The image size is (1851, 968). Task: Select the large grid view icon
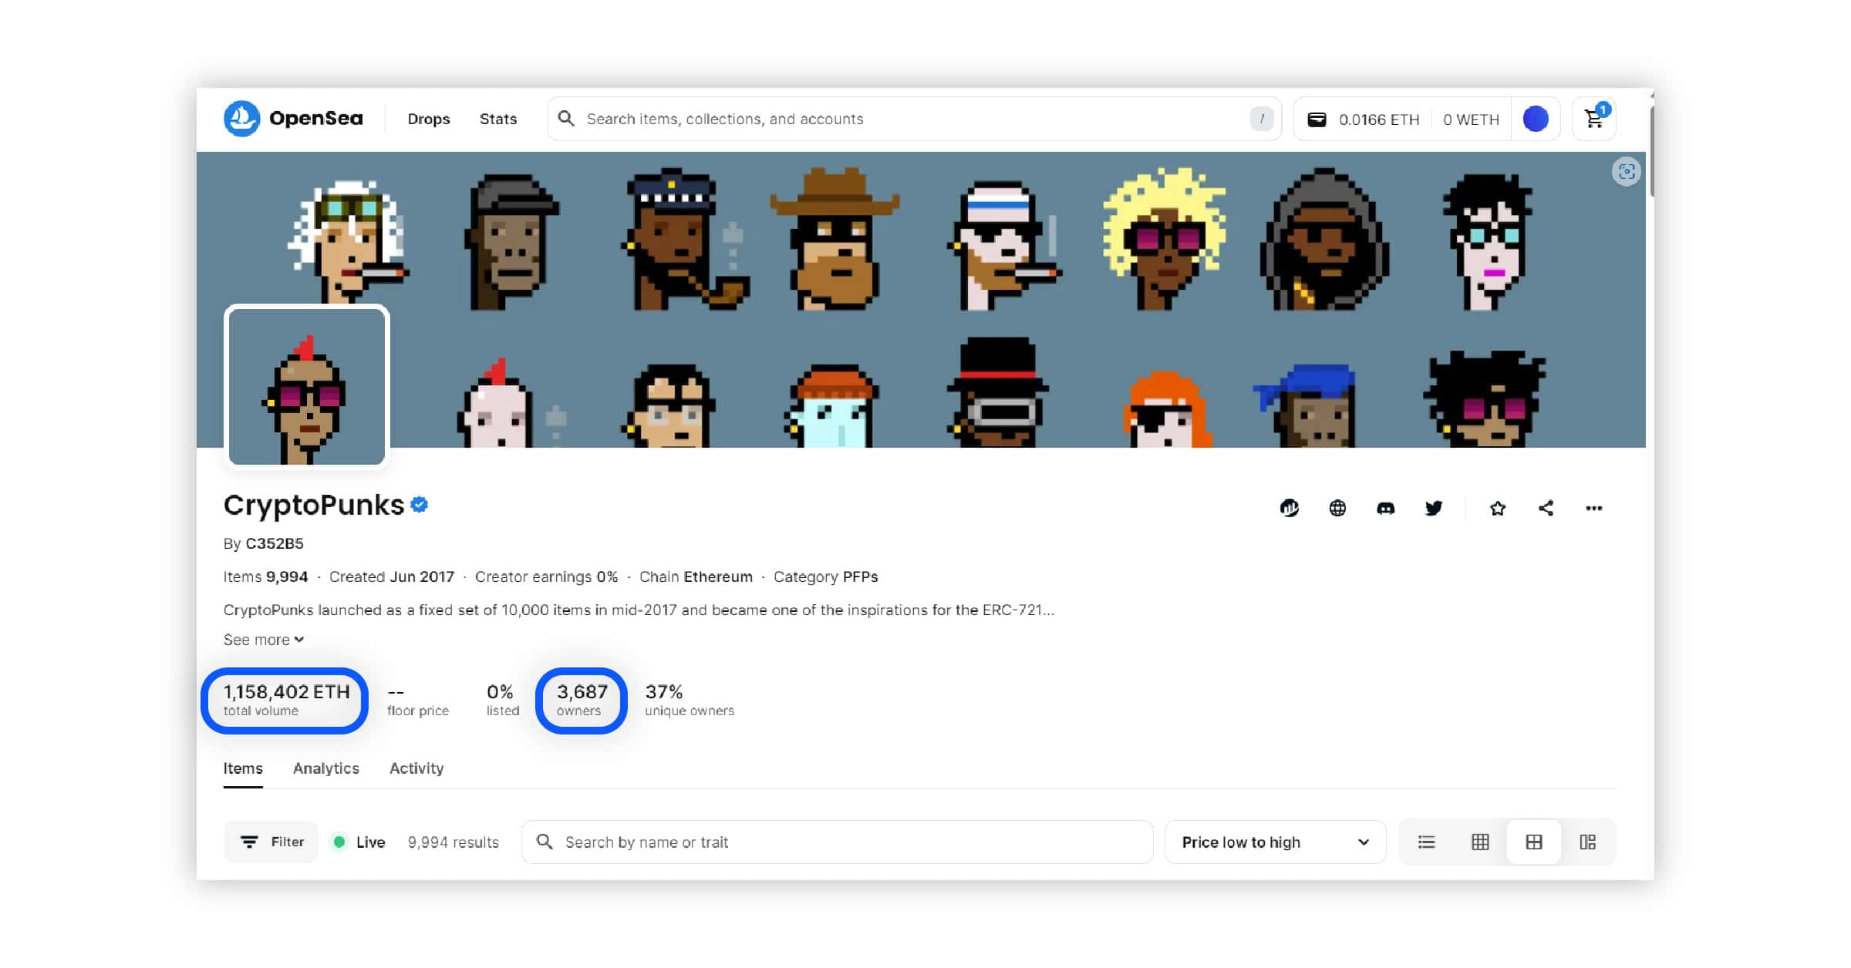point(1534,842)
